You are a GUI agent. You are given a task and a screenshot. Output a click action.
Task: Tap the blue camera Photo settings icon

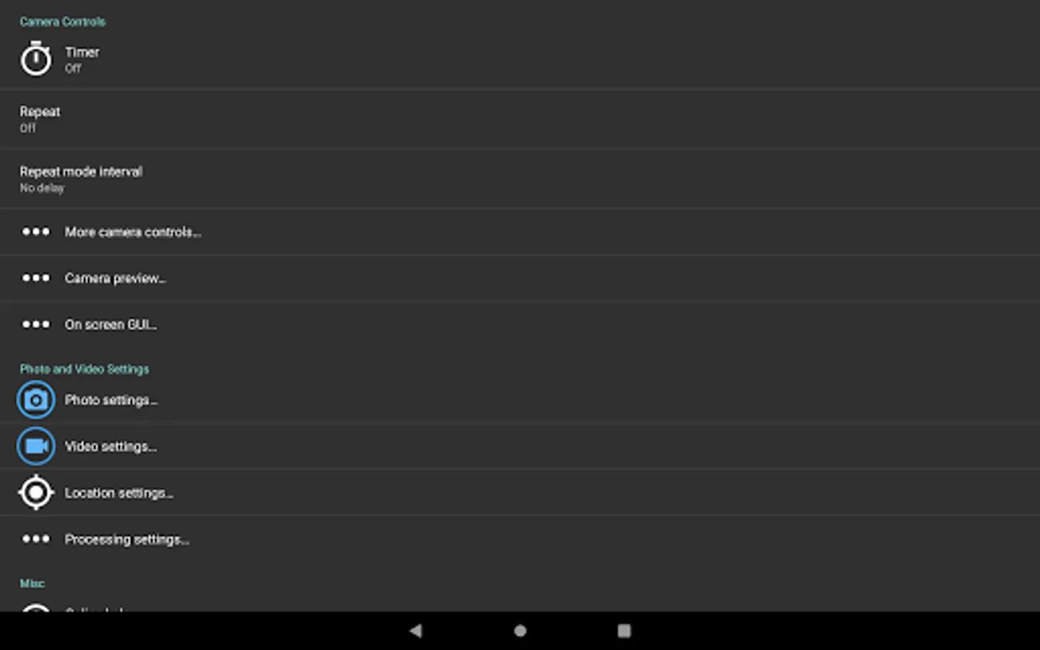[x=35, y=400]
